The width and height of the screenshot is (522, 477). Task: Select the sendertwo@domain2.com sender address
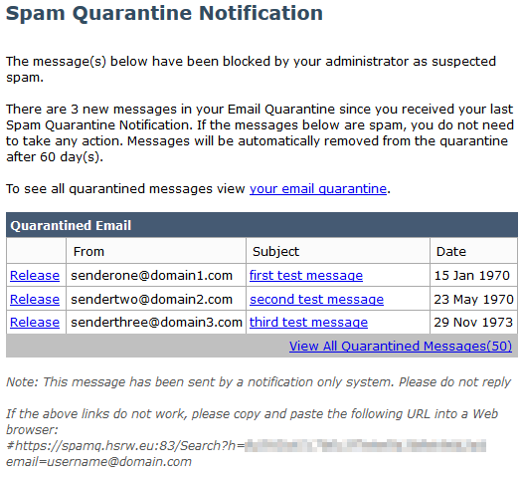[151, 299]
